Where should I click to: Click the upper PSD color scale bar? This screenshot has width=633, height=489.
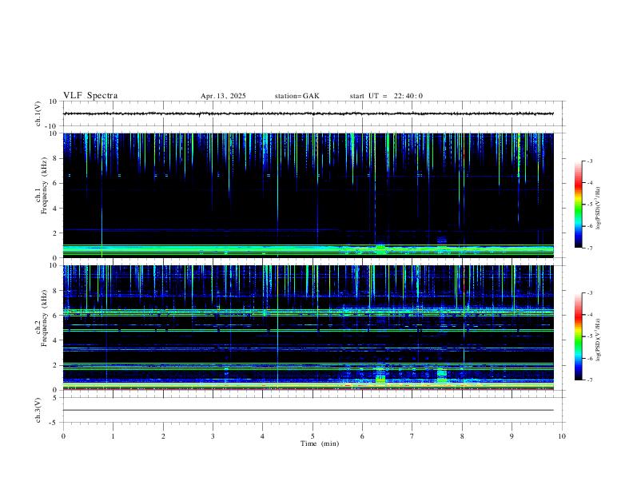pyautogui.click(x=578, y=205)
